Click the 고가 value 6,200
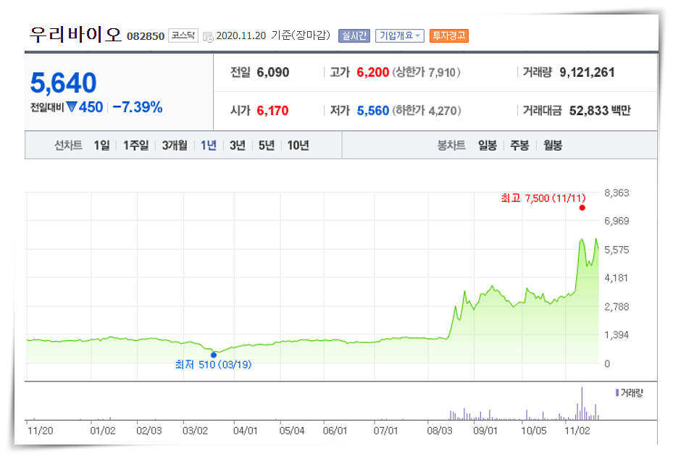 coord(373,72)
